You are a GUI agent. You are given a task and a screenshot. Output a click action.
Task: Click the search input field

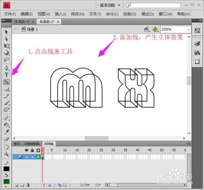click(154, 5)
